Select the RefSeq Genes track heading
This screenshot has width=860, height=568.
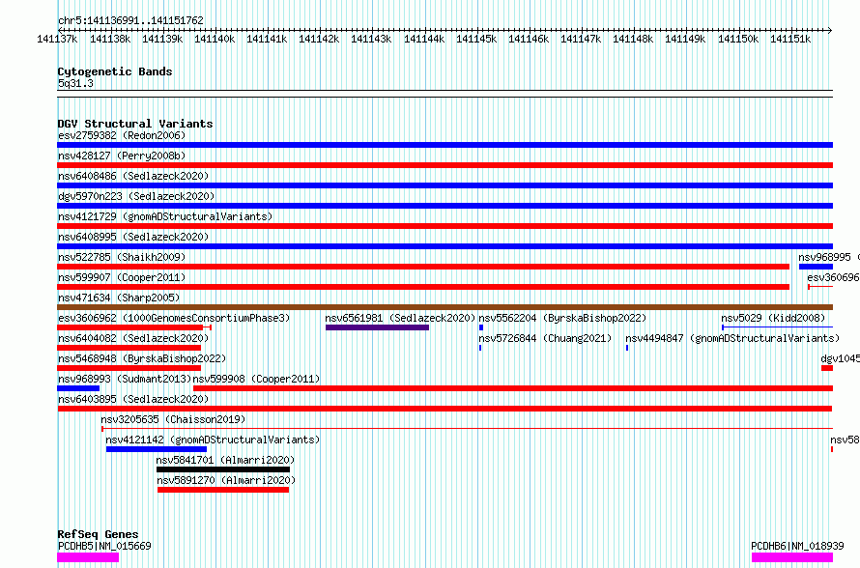pos(99,534)
